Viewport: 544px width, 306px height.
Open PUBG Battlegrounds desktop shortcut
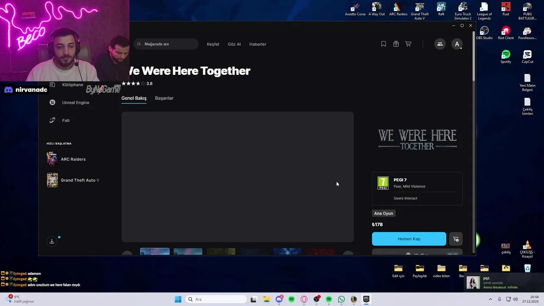point(527,11)
